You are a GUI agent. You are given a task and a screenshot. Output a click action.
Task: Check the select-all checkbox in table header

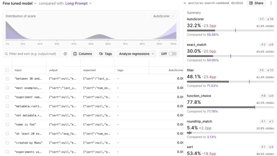(x=7, y=70)
